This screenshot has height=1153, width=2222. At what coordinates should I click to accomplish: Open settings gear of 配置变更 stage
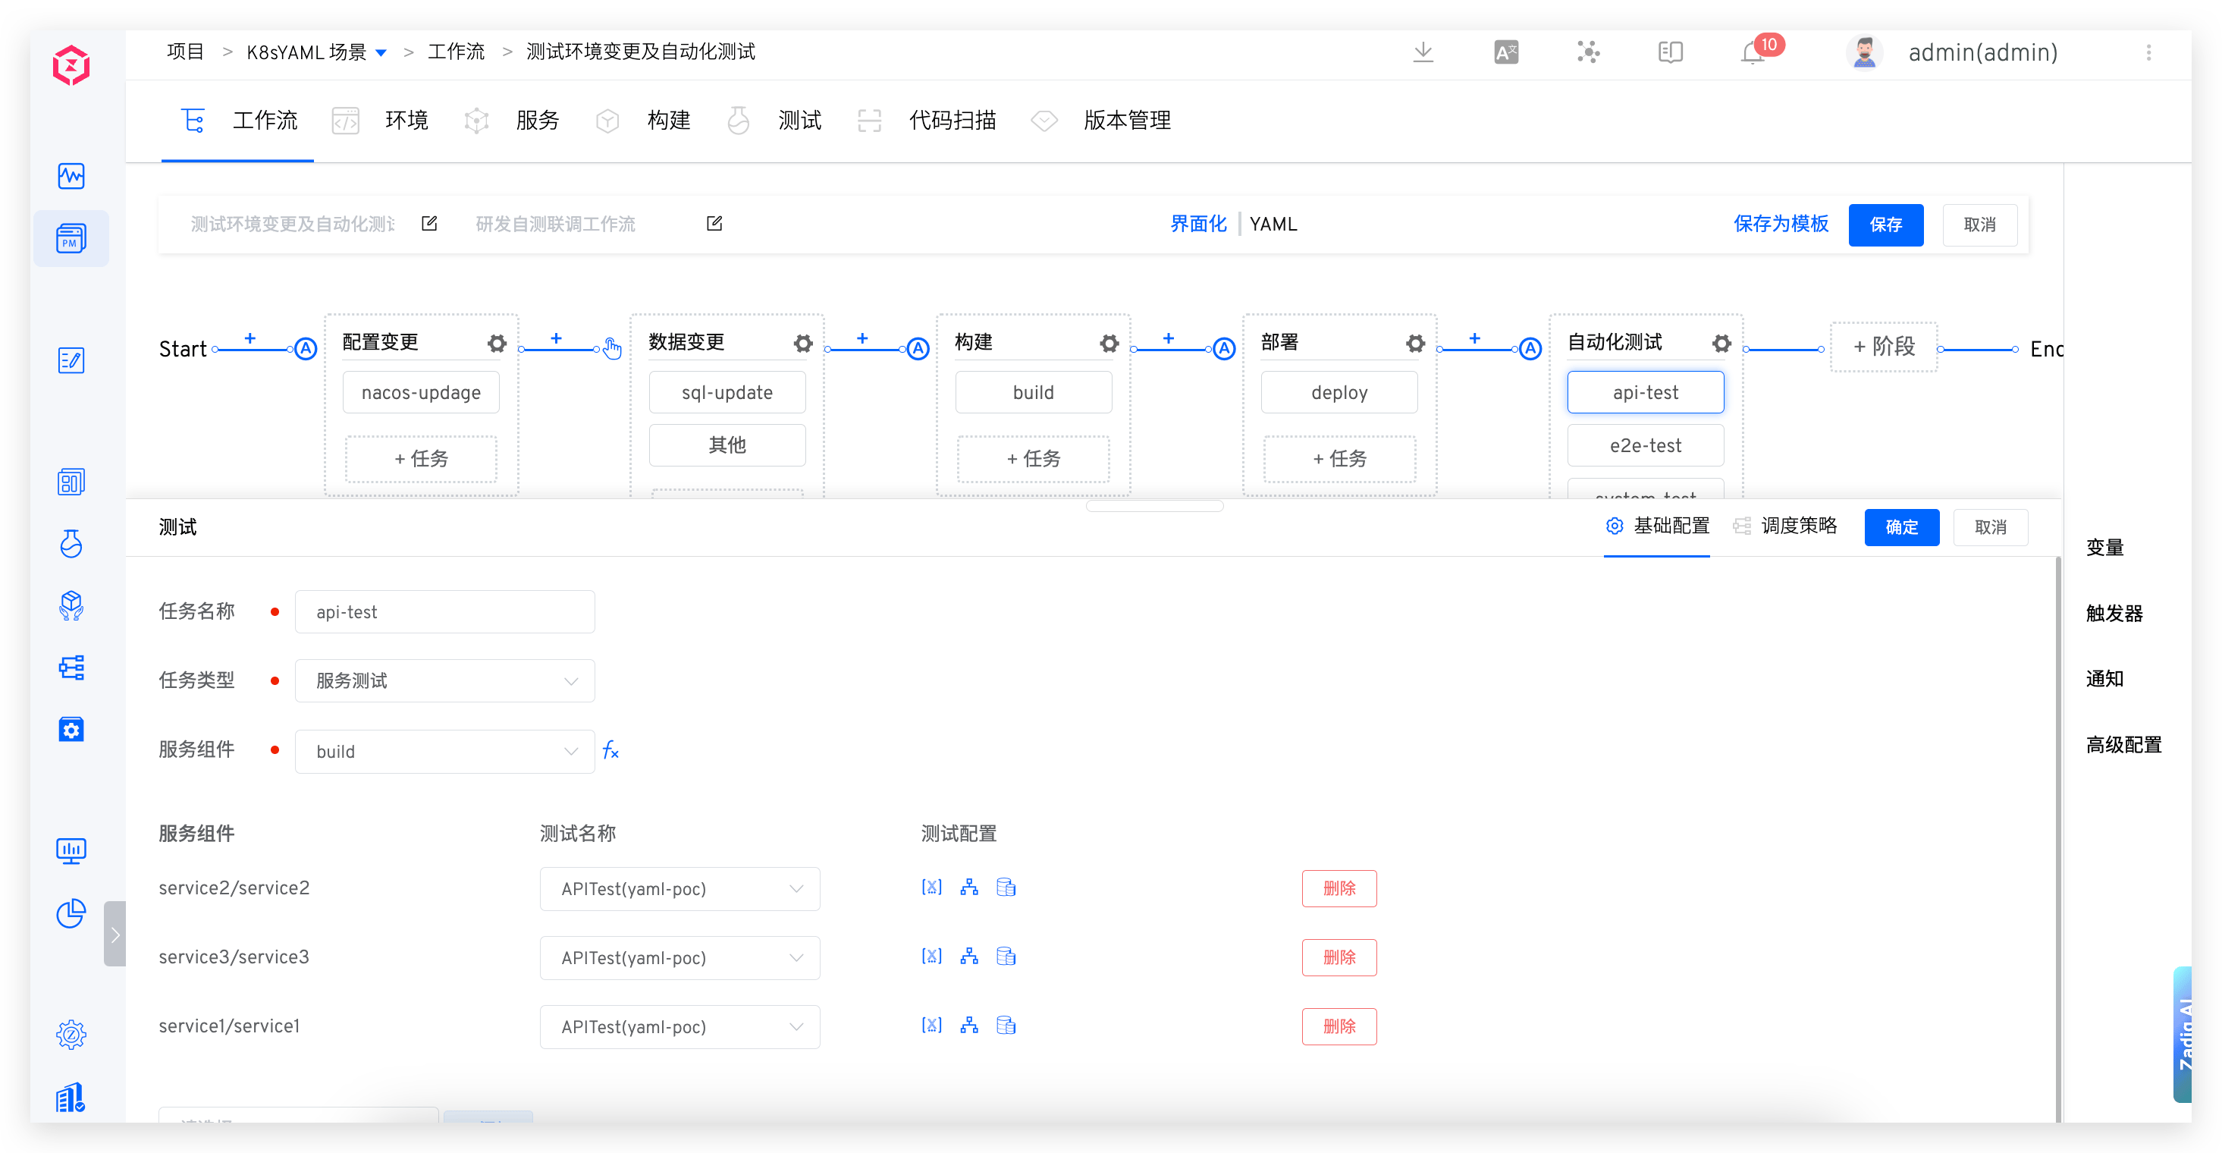(497, 344)
